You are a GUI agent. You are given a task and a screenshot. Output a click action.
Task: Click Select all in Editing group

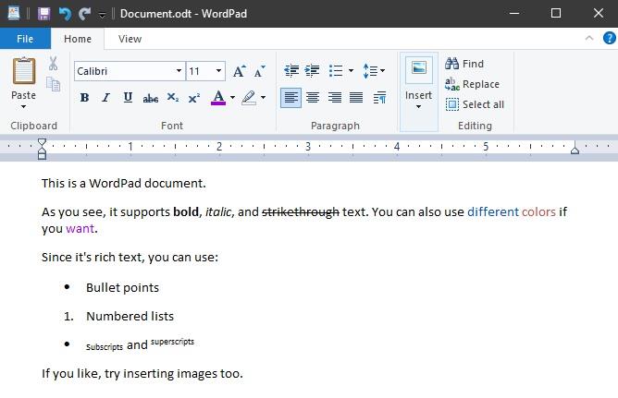475,104
